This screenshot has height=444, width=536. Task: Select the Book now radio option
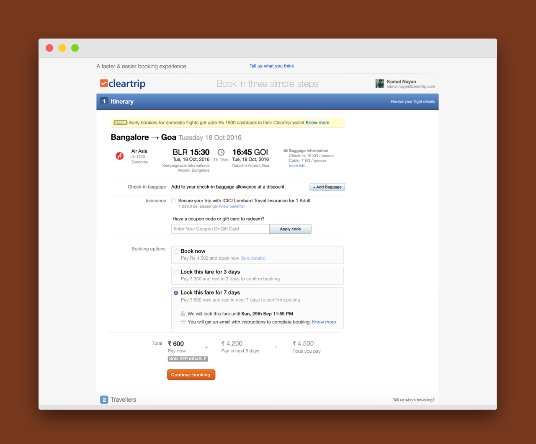[x=176, y=251]
